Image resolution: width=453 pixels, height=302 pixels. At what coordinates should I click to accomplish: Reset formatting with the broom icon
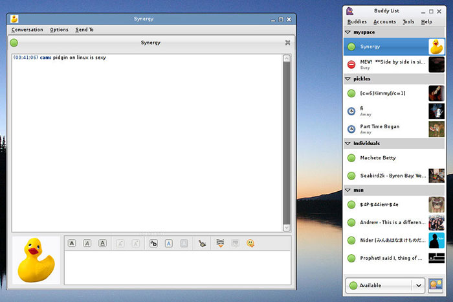coord(202,243)
